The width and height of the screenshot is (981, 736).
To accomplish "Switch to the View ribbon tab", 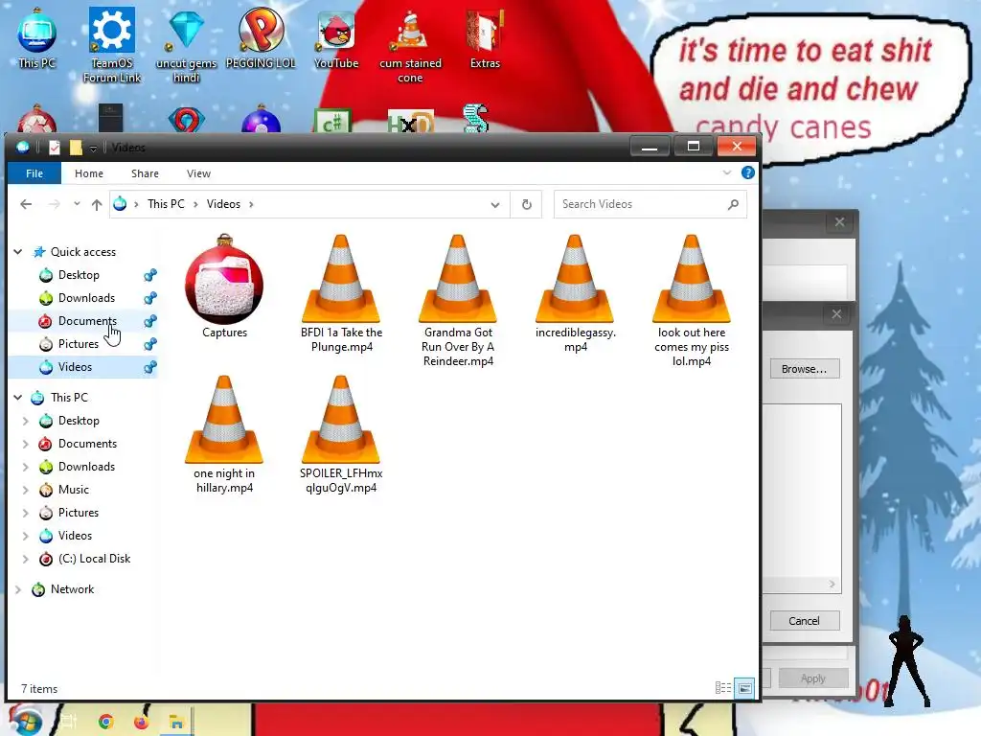I will 198,173.
